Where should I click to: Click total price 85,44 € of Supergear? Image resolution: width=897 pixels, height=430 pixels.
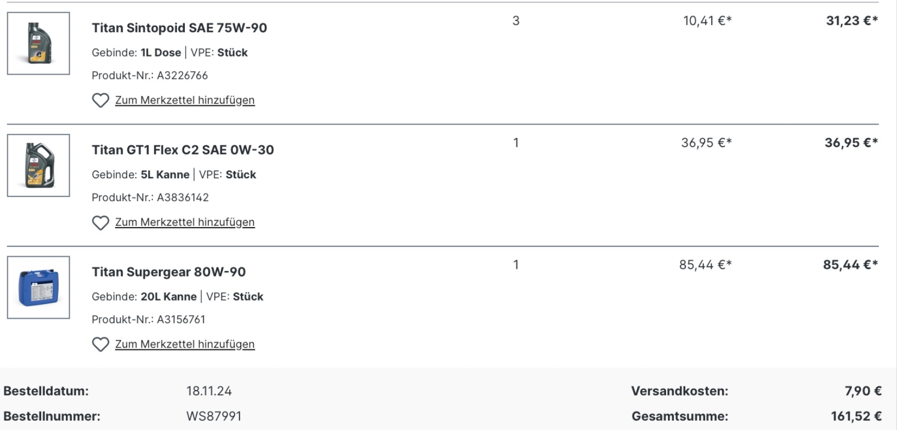pos(850,265)
